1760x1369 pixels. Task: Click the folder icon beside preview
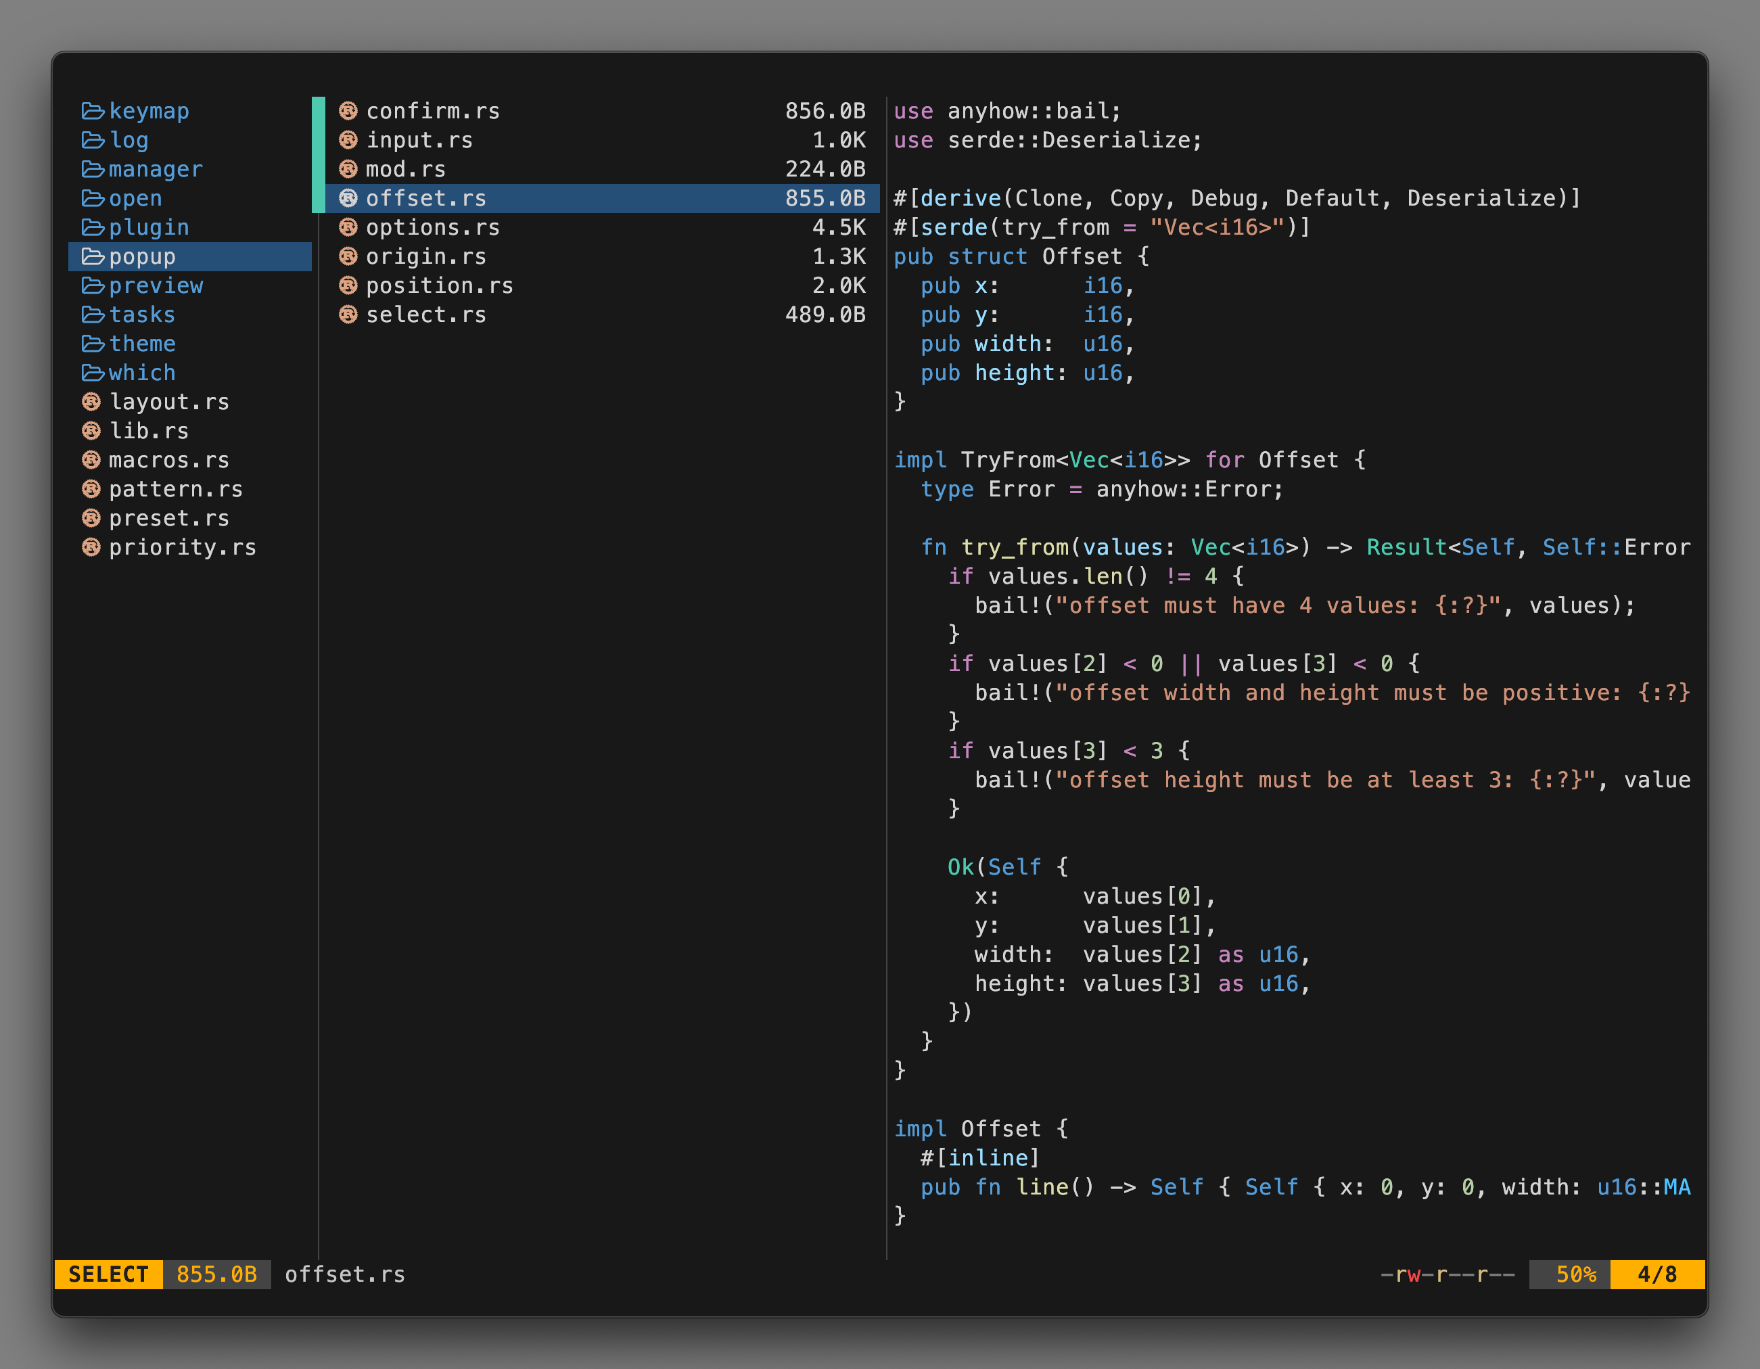point(92,286)
